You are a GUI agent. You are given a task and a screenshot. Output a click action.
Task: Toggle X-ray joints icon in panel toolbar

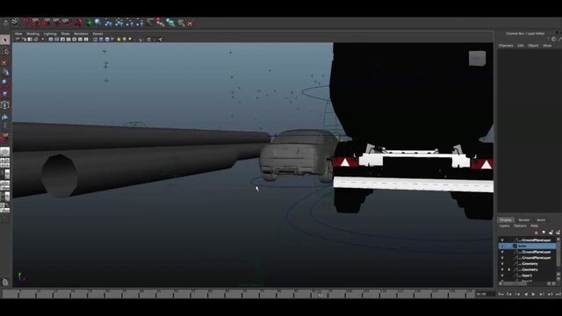pyautogui.click(x=161, y=39)
